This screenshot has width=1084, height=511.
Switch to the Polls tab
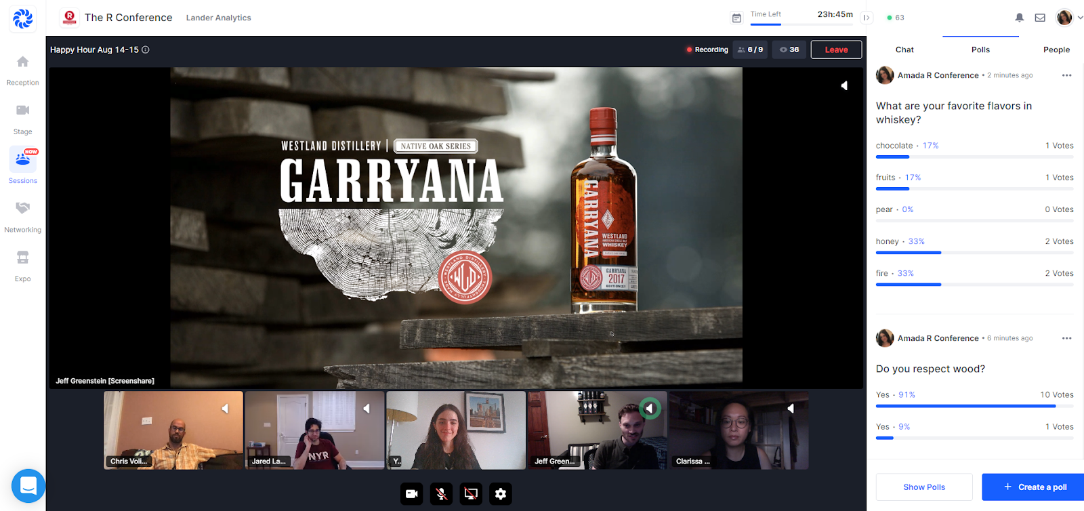coord(980,49)
